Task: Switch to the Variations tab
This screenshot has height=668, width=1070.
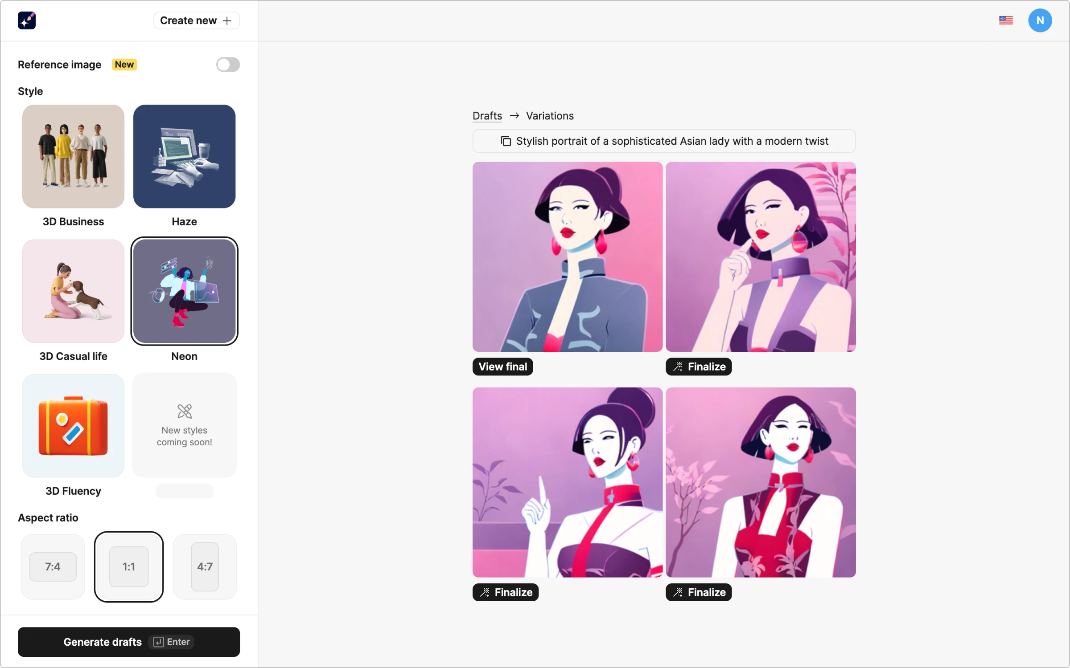Action: [550, 115]
